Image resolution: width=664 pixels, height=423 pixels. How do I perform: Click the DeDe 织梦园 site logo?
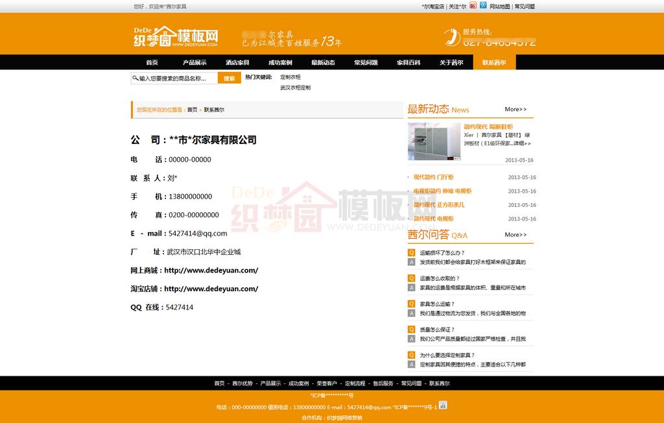pyautogui.click(x=175, y=37)
